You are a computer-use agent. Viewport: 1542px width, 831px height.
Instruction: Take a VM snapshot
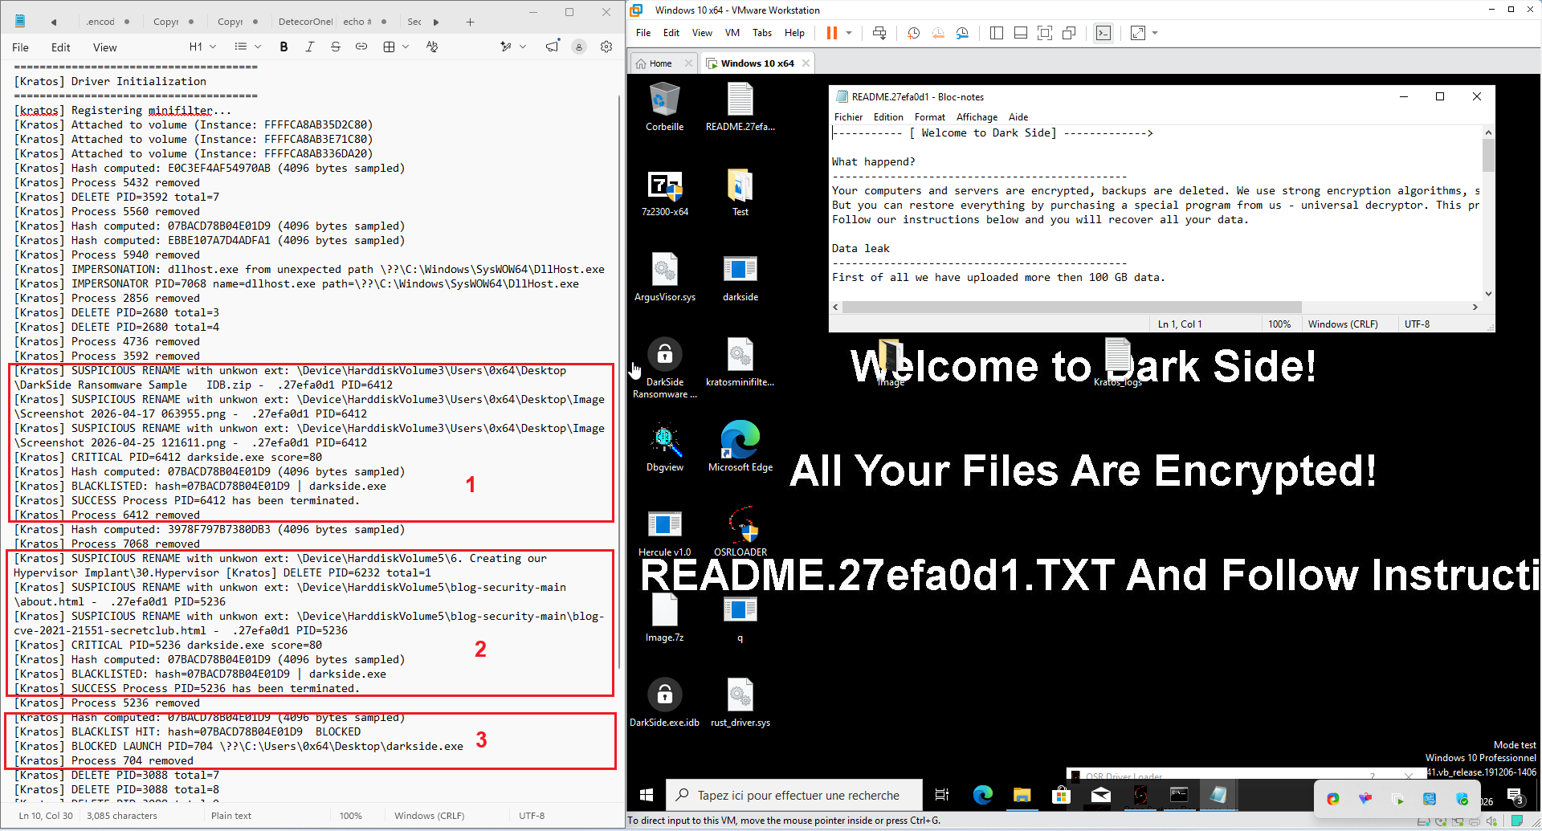pyautogui.click(x=914, y=33)
